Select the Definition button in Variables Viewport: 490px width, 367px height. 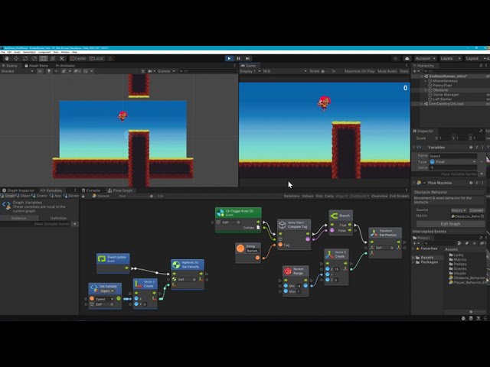[x=58, y=218]
